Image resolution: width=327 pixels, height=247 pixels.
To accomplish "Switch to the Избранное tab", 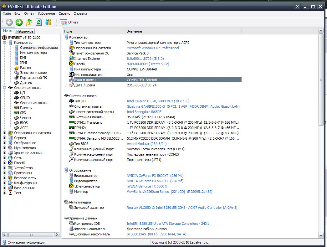I will click(25, 31).
